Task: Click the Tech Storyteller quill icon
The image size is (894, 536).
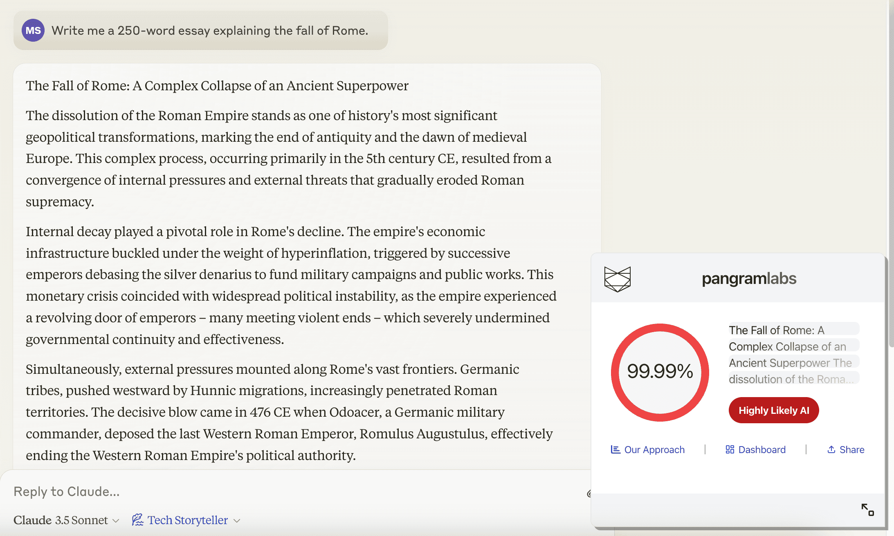Action: 138,520
